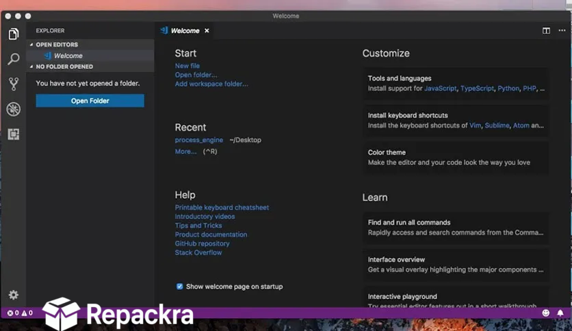Click the Sublime keyboard shortcuts link
Viewport: 572px width, 331px height.
click(x=497, y=125)
